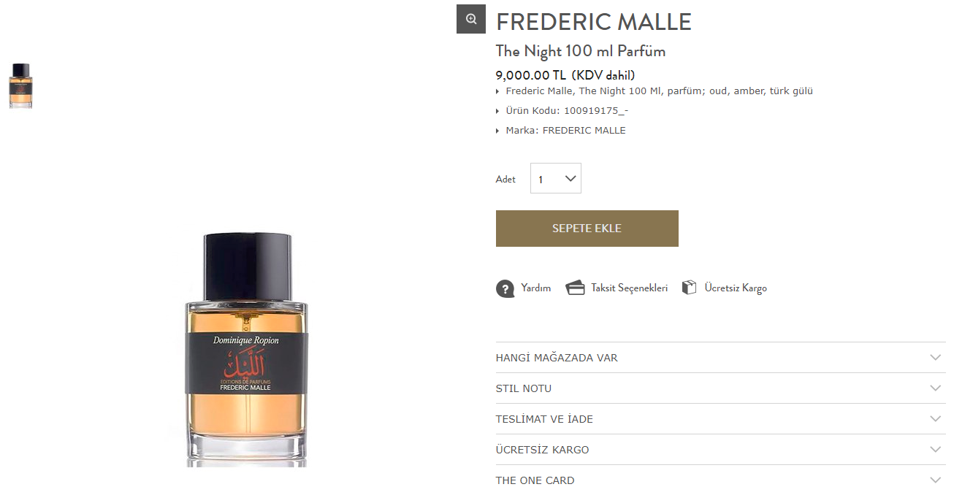Click chevron beside THE ONE CARD
Viewport: 954px width, 495px height.
point(936,480)
